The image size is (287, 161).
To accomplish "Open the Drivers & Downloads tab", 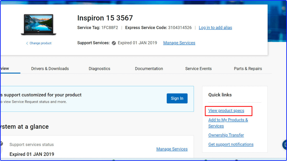I will click(x=50, y=68).
